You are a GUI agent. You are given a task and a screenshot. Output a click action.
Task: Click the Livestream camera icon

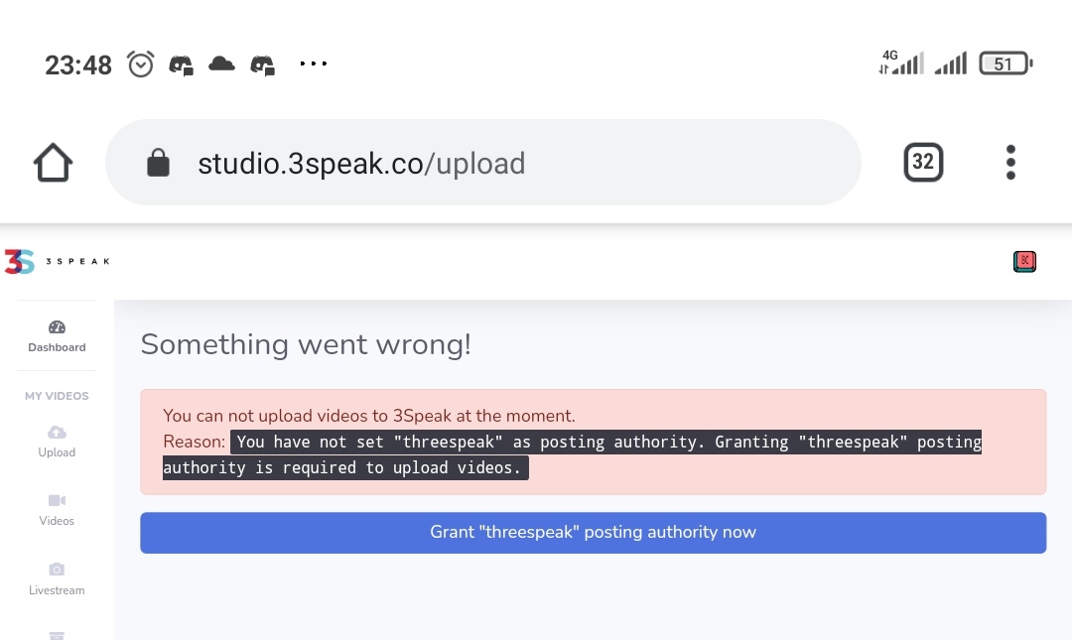point(57,570)
